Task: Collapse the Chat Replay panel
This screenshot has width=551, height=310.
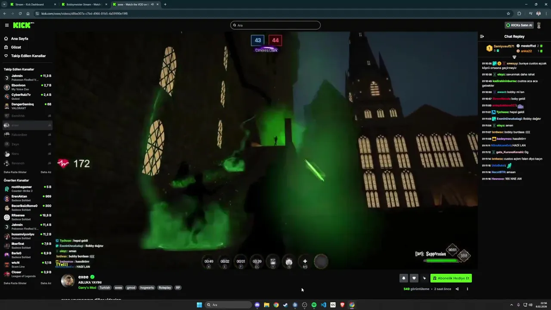Action: click(x=482, y=37)
